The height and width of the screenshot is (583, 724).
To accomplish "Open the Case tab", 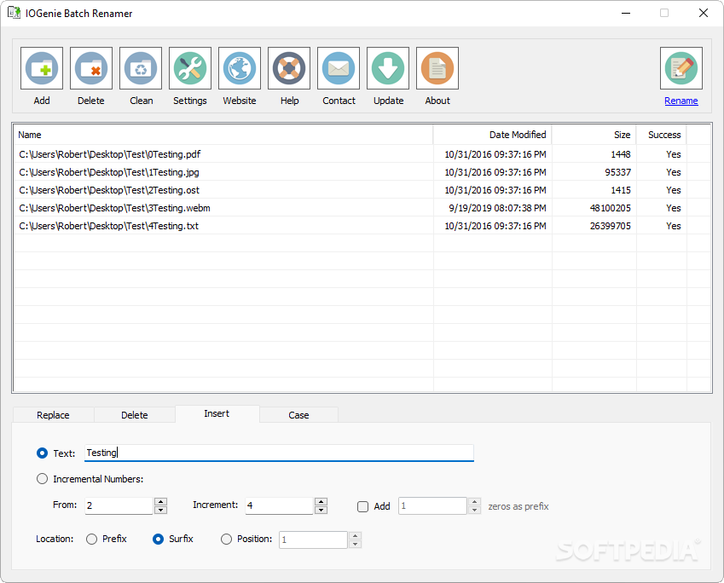I will (x=298, y=415).
